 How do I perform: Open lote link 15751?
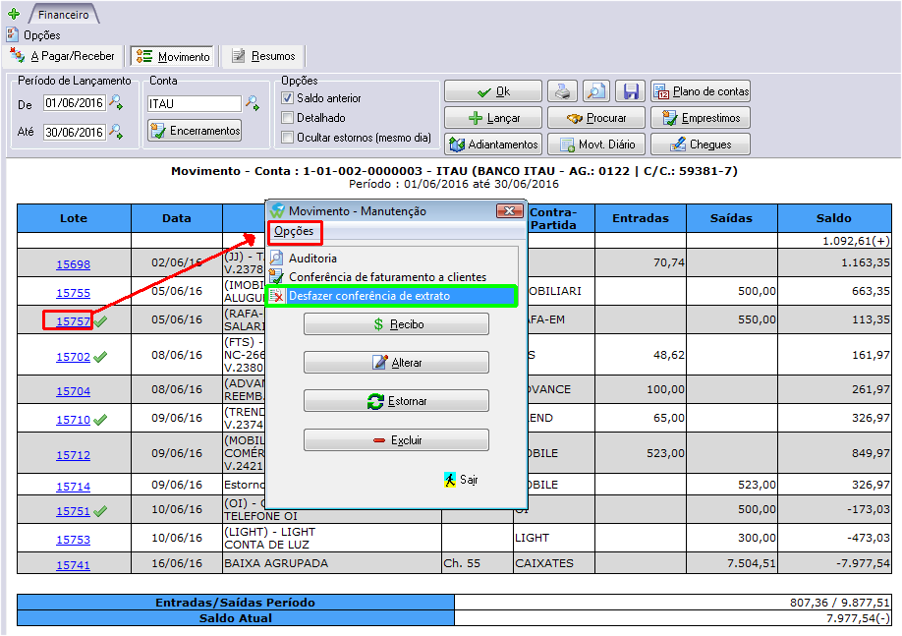click(73, 511)
